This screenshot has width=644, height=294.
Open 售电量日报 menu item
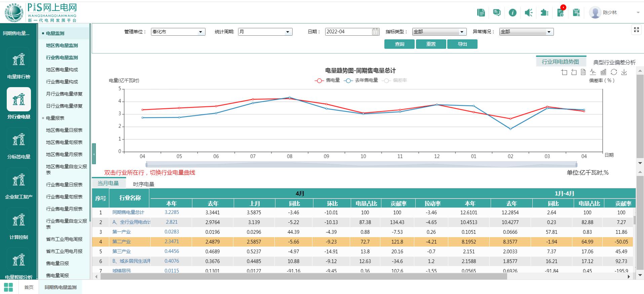coord(58,263)
